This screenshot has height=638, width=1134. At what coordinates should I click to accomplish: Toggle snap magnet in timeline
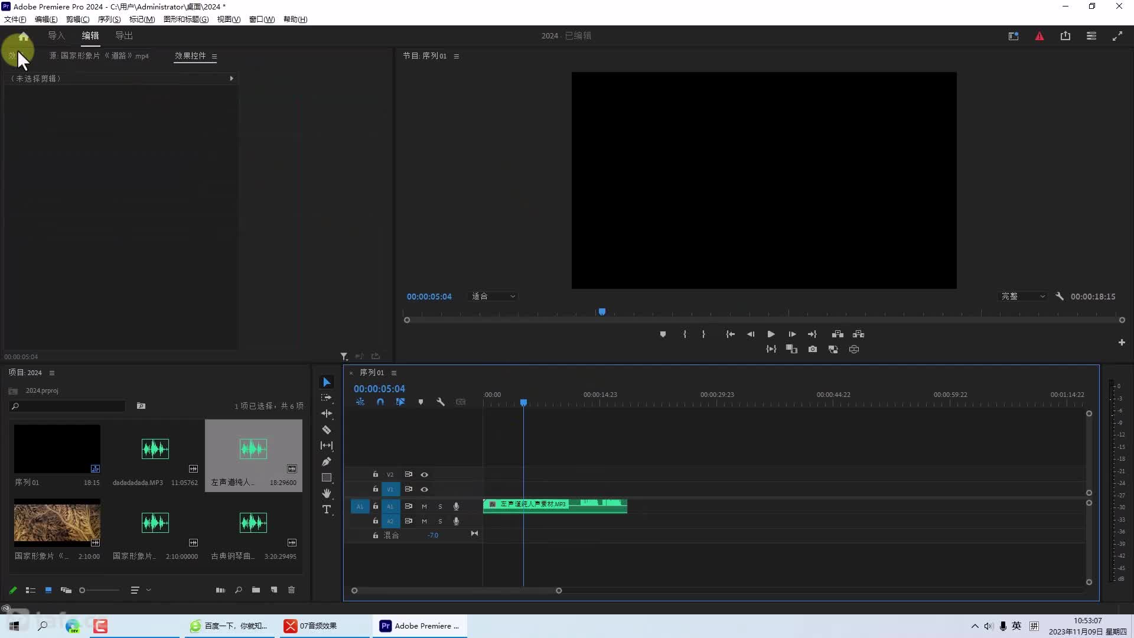(380, 402)
